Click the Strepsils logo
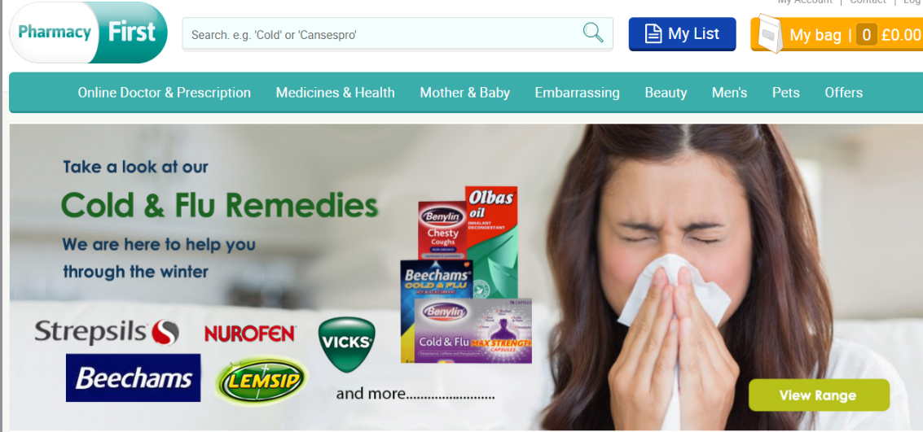 pos(107,332)
